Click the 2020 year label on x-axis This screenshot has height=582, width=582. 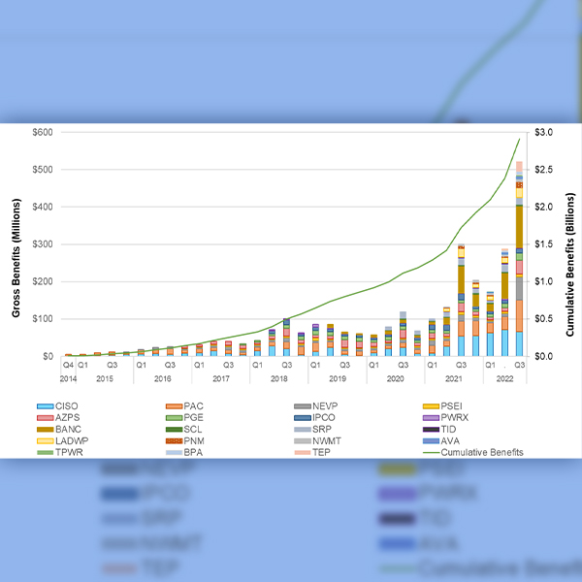coord(395,379)
